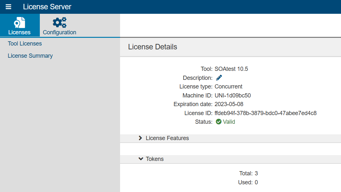Click the License Details heading
Viewport: 341px width, 192px height.
(x=153, y=47)
